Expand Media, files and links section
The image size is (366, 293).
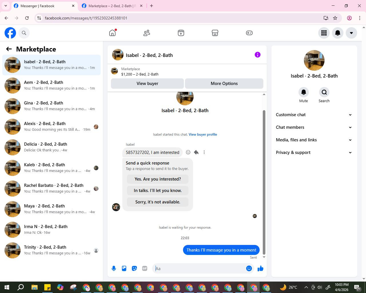(x=314, y=140)
